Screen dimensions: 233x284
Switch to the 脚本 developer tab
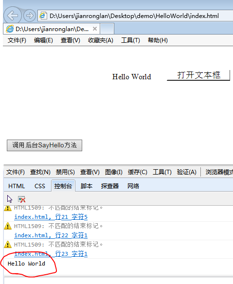87,186
